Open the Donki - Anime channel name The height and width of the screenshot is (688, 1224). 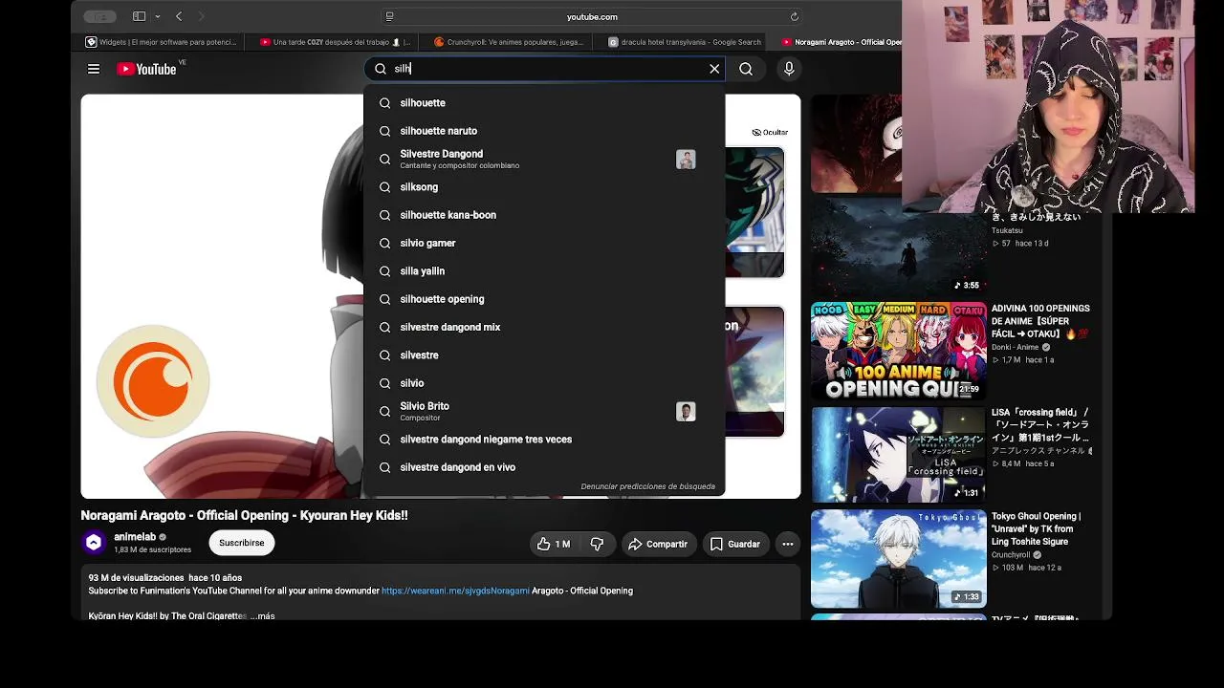[1015, 348]
